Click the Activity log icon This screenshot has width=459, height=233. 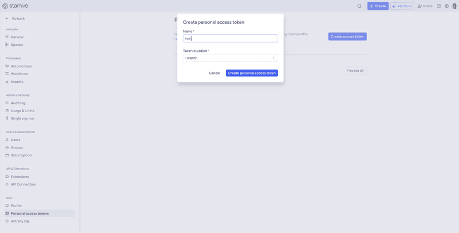point(7,221)
